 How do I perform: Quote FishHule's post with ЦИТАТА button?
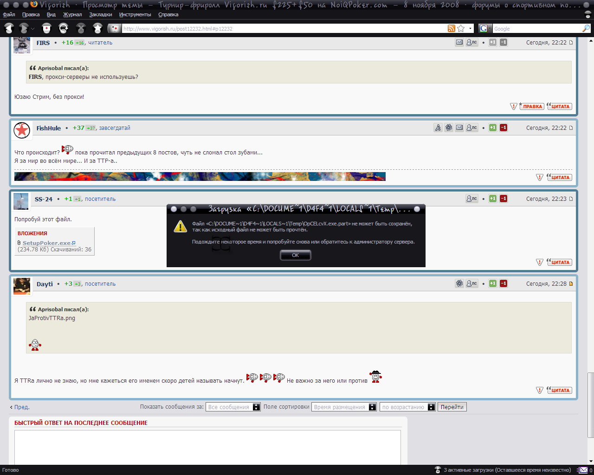click(x=559, y=177)
